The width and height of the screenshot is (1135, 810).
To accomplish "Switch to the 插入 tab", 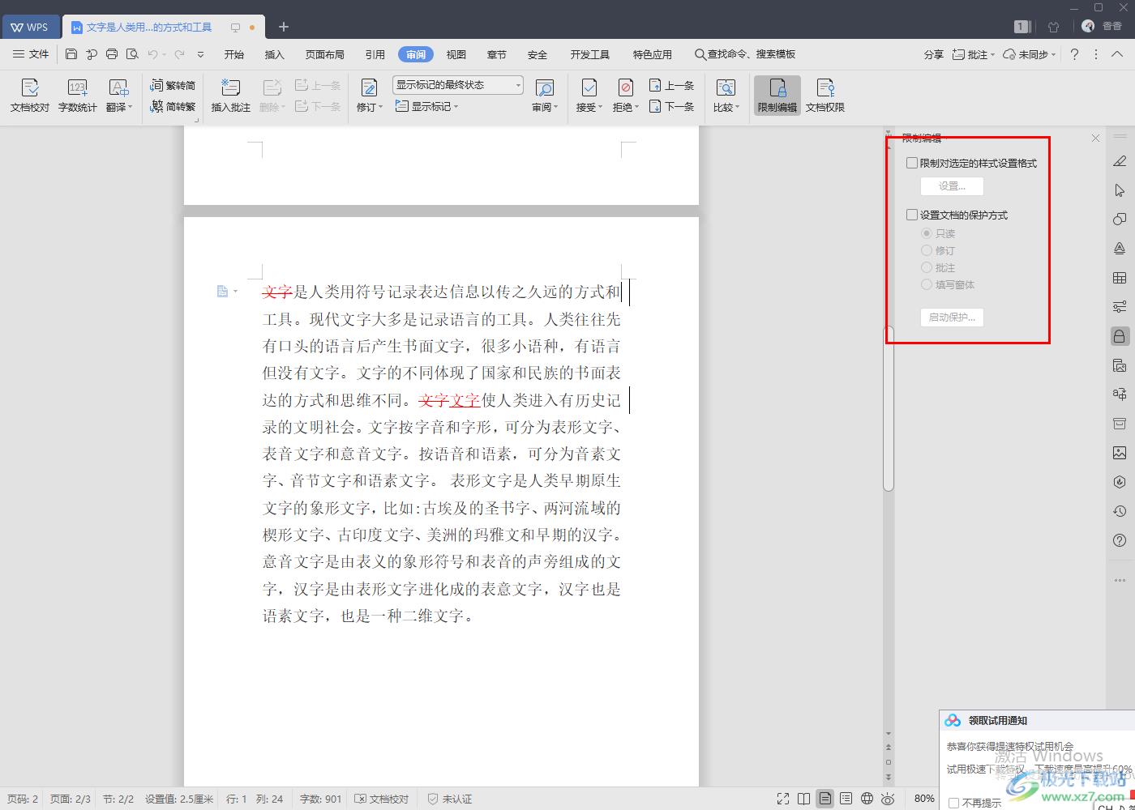I will coord(275,54).
